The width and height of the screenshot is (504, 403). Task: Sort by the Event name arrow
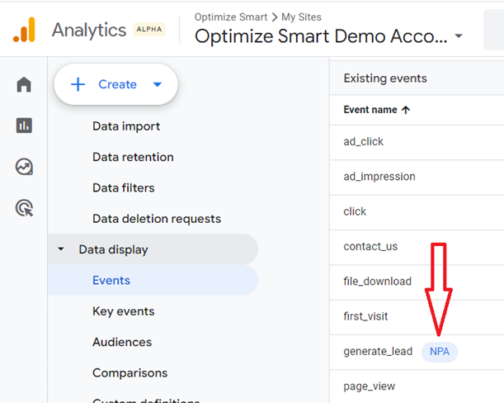point(406,110)
